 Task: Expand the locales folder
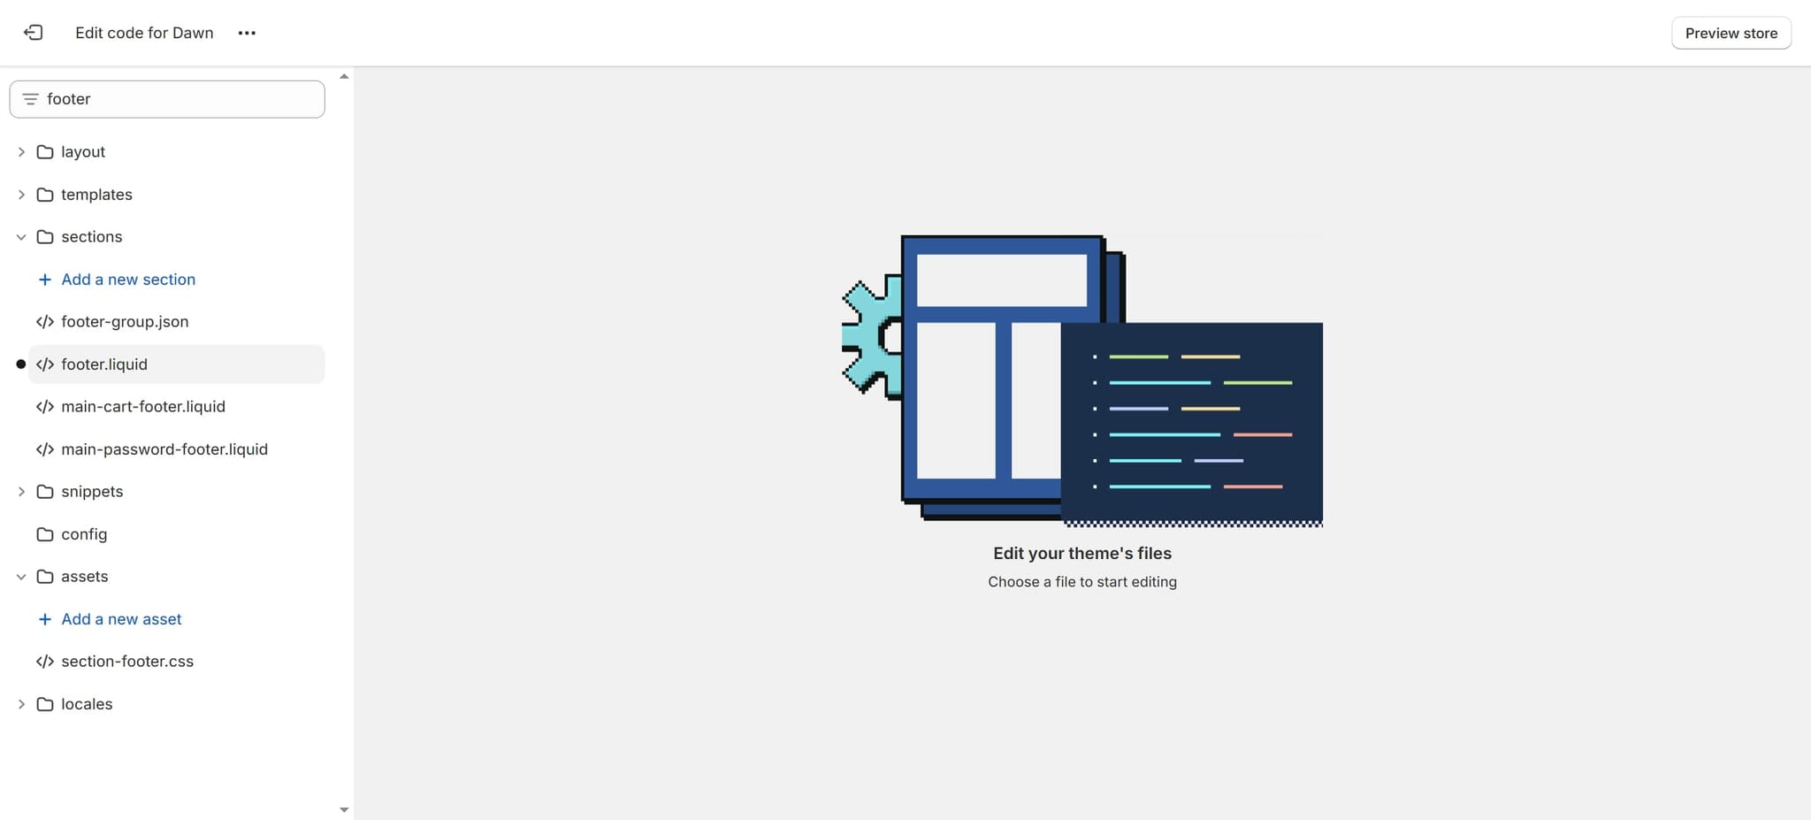[x=21, y=703]
